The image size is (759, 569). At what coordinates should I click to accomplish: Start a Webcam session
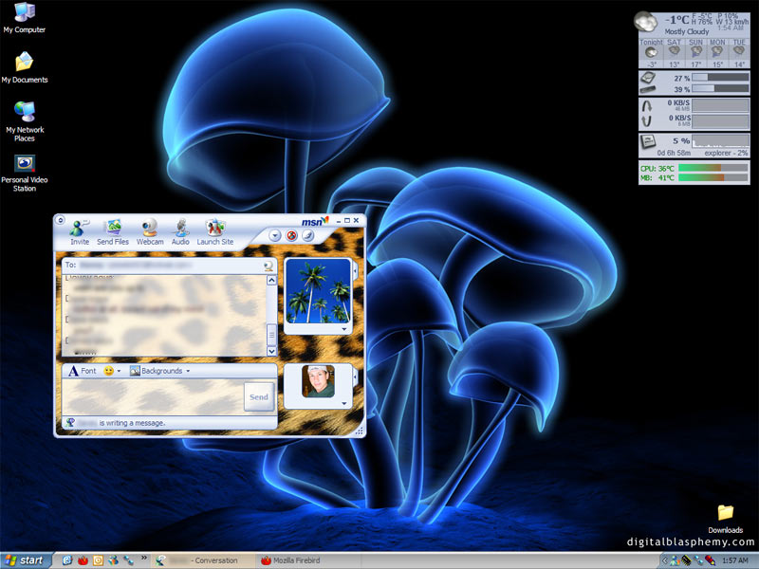[x=150, y=229]
